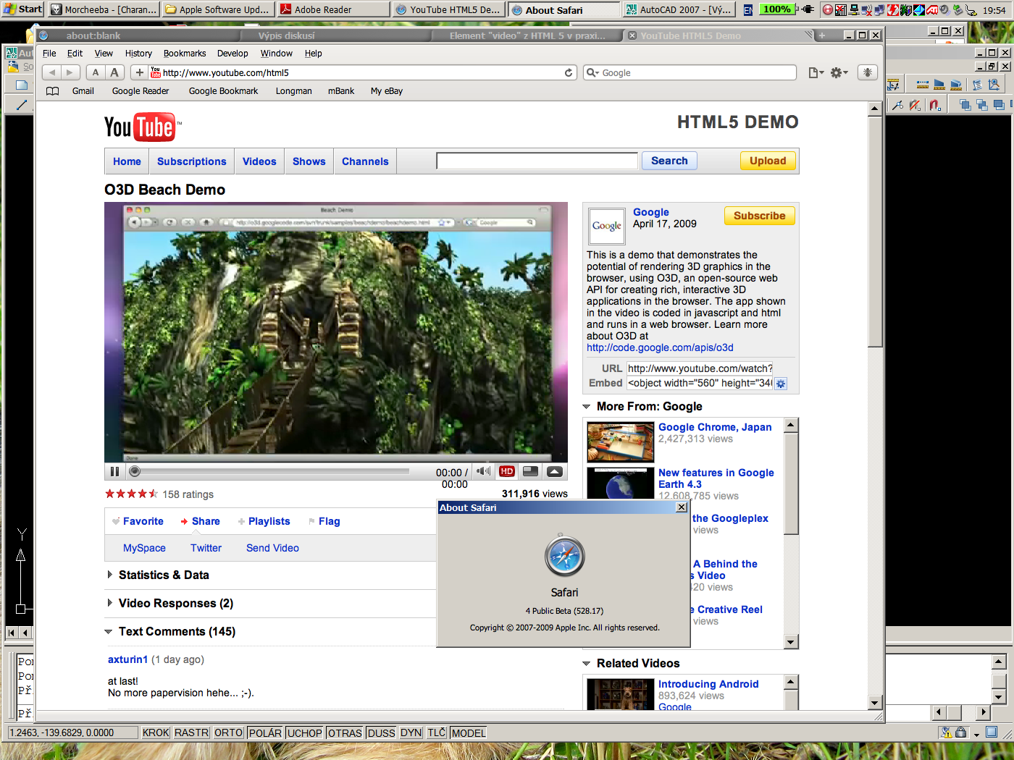Open the Bookmarks menu
Image resolution: width=1014 pixels, height=760 pixels.
(x=185, y=54)
